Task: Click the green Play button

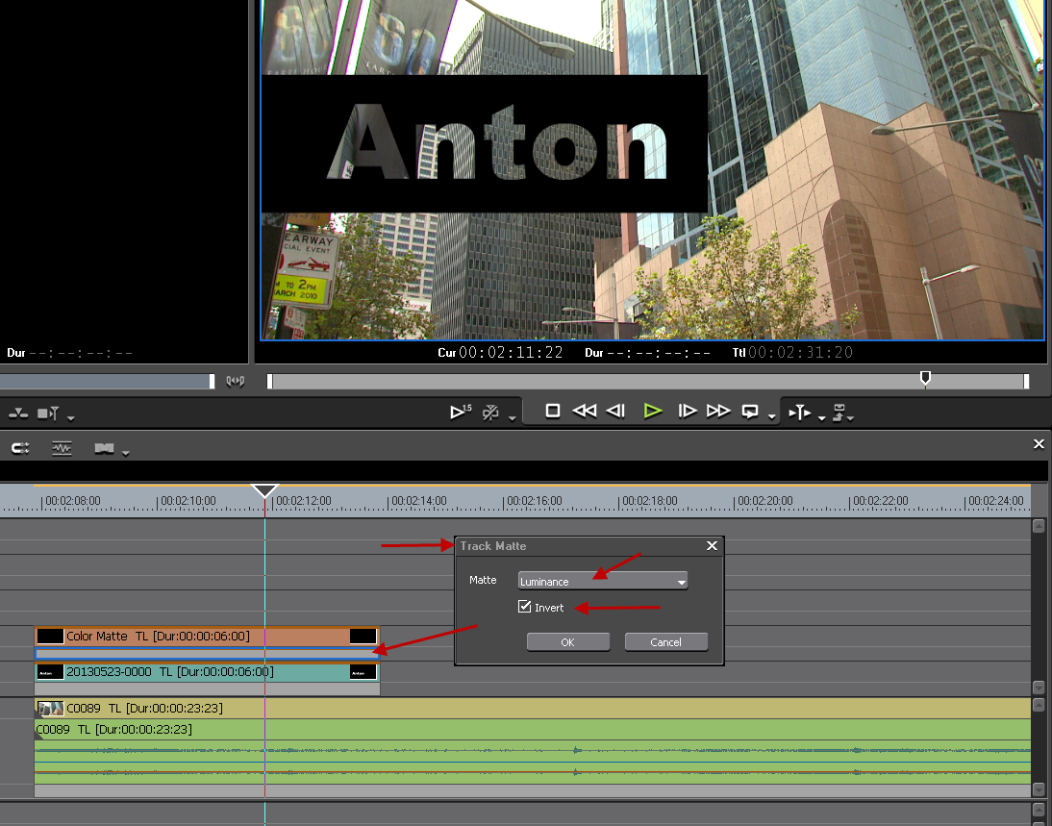Action: pos(653,412)
